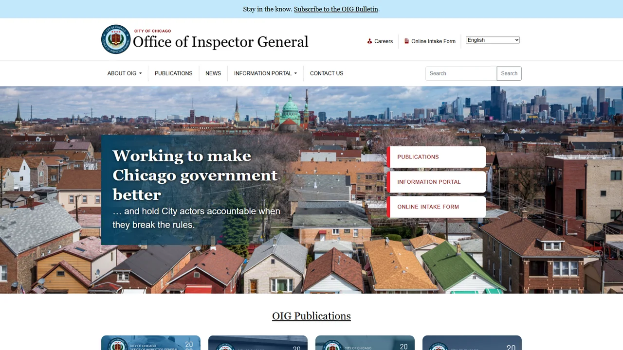Click the 'hold City actors accountable' subtext
Screen dimensions: 623x350
coord(197,218)
